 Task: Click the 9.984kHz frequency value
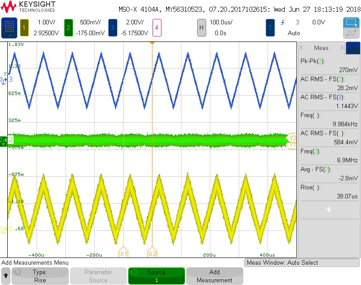click(345, 124)
